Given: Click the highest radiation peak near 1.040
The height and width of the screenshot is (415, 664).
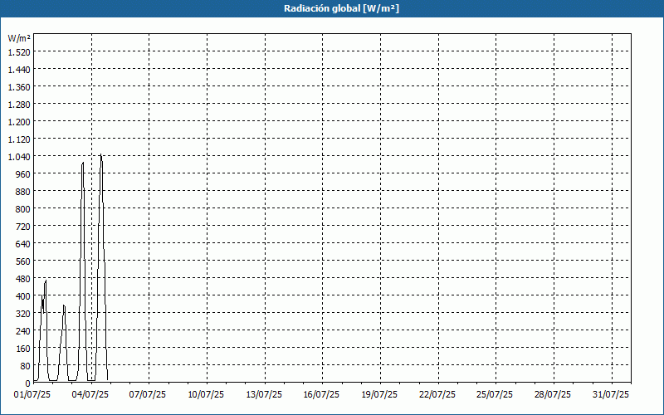Looking at the screenshot, I should click(x=100, y=155).
